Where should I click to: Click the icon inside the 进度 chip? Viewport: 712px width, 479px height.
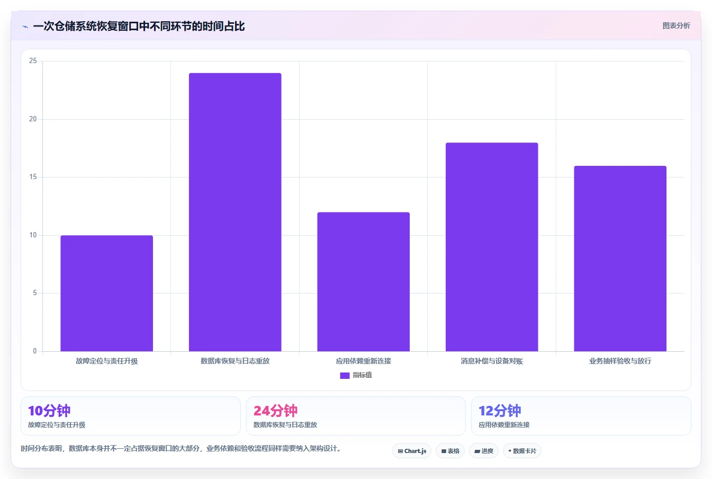(477, 451)
